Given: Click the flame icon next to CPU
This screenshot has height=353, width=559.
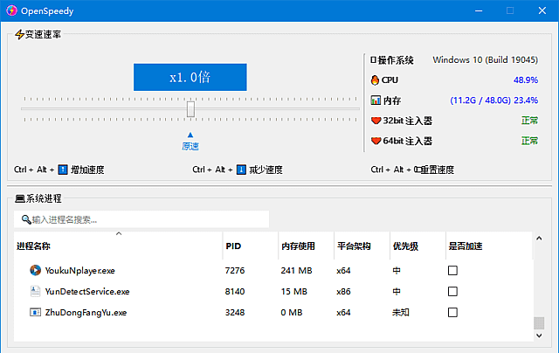Looking at the screenshot, I should [x=375, y=80].
